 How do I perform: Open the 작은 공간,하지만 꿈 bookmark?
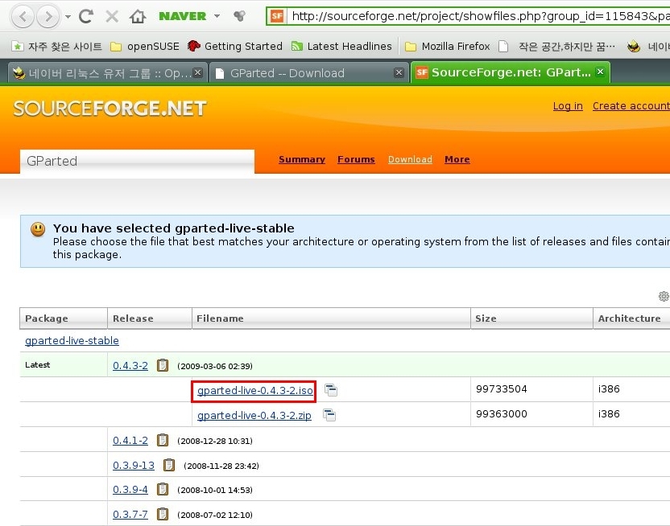[x=557, y=46]
